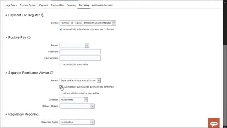Screen dimensions: 227x128
Task: Open help icon beside Positive Pay
Action: pos(29,37)
